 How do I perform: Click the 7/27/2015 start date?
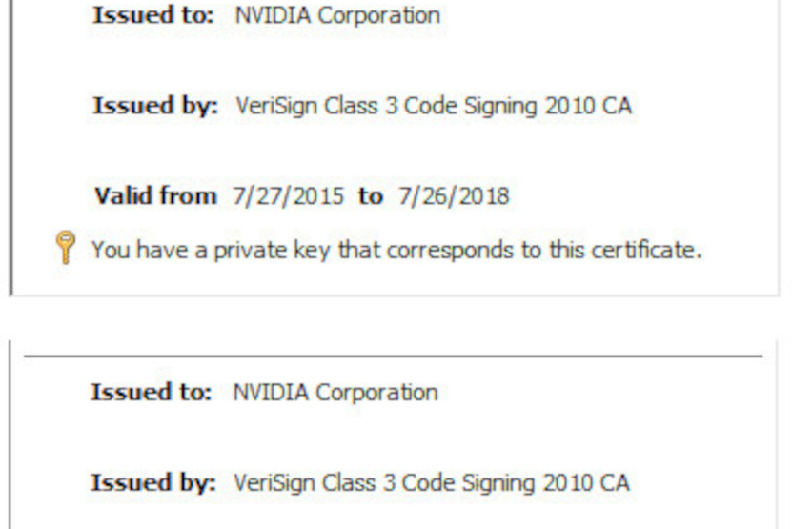click(x=288, y=196)
